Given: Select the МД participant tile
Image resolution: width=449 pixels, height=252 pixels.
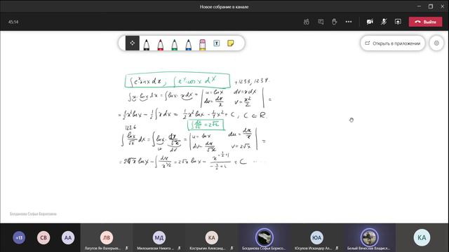Looking at the screenshot, I should (159, 238).
